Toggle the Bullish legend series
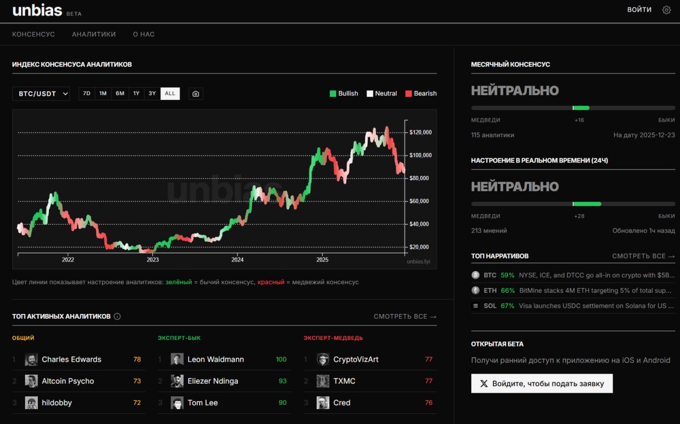 (x=344, y=94)
